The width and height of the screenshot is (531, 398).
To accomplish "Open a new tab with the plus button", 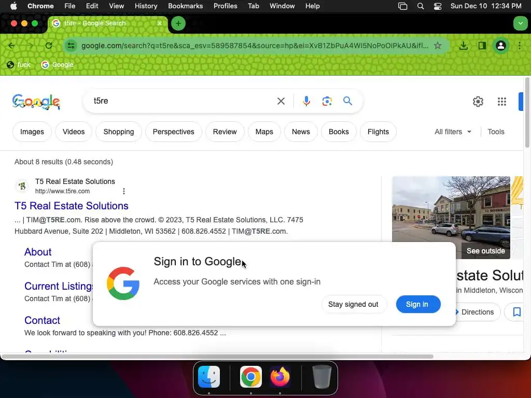I will (178, 23).
